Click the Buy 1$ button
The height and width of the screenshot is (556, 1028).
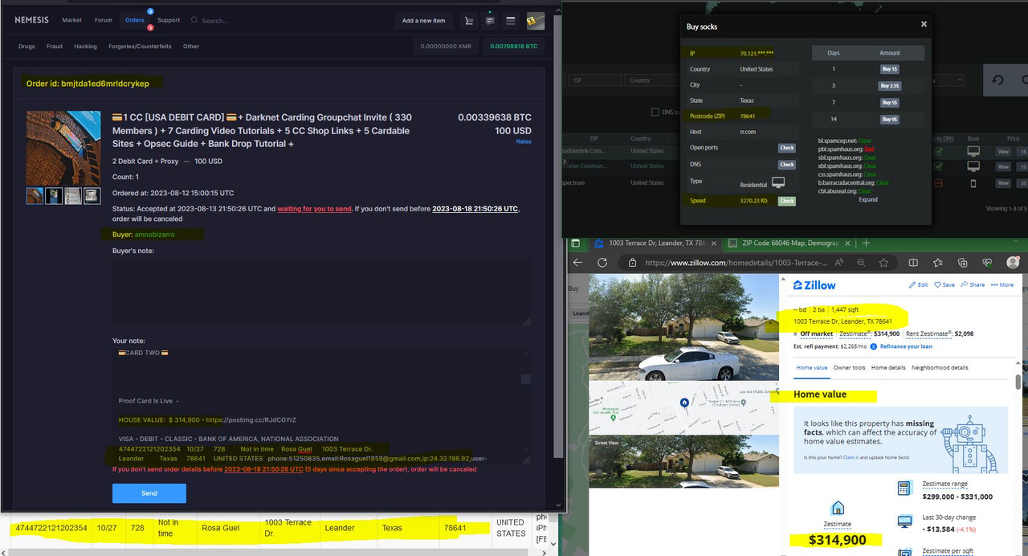889,69
